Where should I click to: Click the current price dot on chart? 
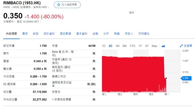[x=166, y=78]
